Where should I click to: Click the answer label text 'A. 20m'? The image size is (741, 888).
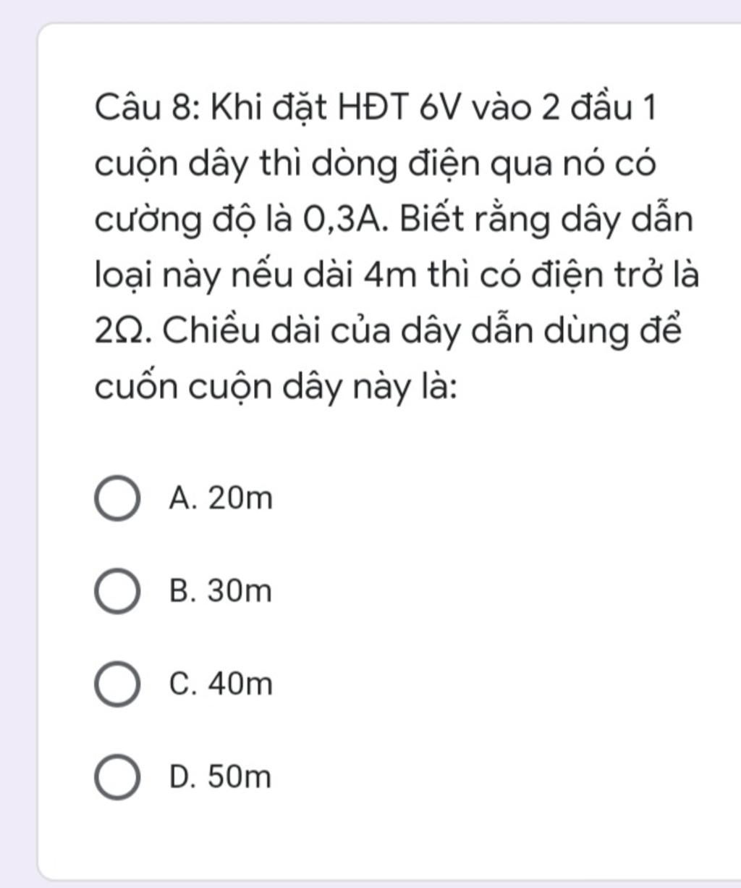[221, 499]
